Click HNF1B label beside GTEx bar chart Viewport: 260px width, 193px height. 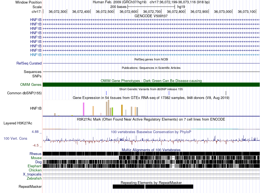pos(36,108)
